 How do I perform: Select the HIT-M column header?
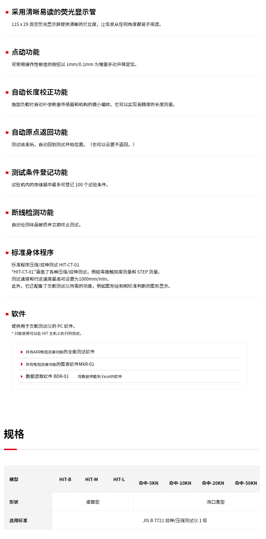click(x=92, y=479)
